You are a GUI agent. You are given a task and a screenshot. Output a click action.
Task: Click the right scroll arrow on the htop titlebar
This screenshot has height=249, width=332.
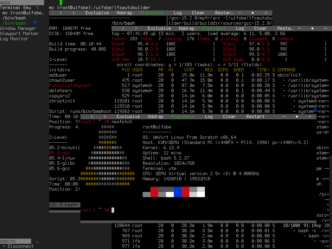click(136, 28)
